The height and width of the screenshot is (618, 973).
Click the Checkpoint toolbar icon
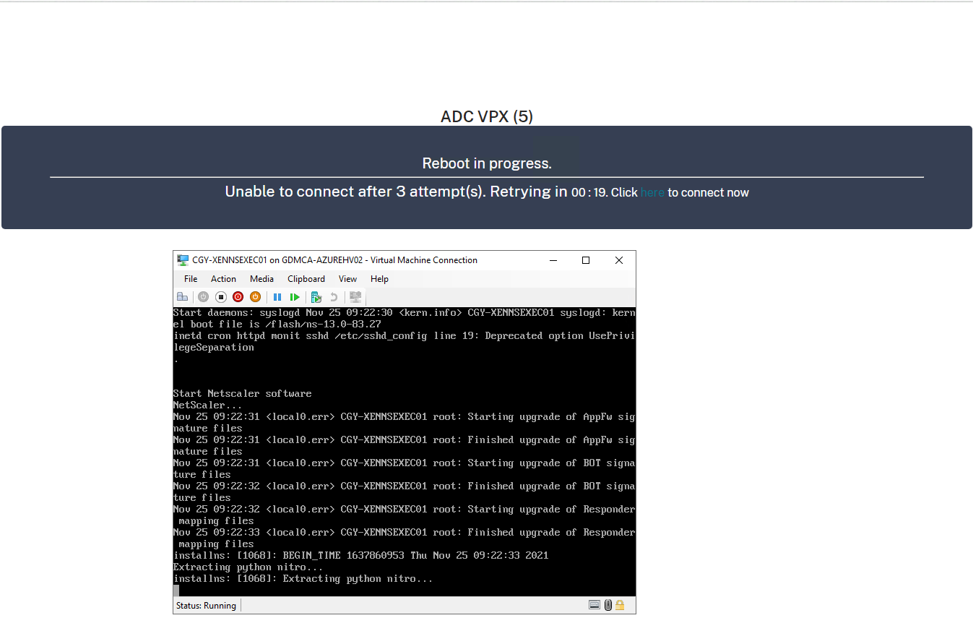click(316, 297)
